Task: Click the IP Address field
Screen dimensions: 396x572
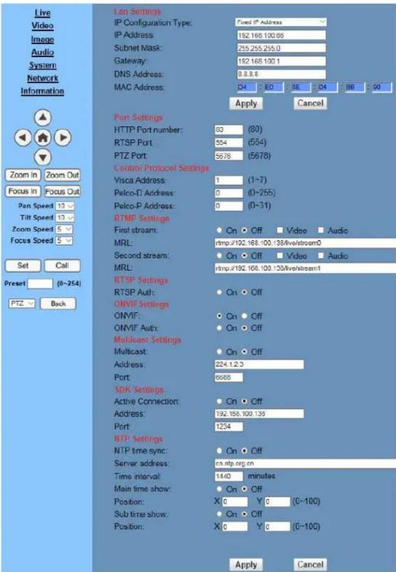Action: 281,35
